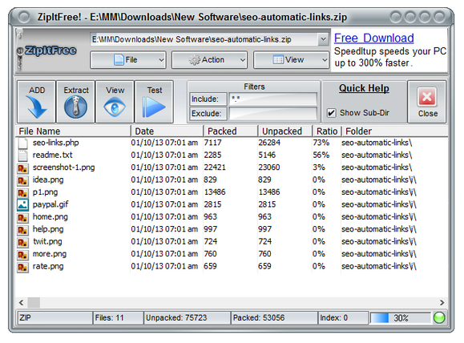The image size is (464, 343).
Task: Open the Action dropdown menu
Action: pos(209,60)
